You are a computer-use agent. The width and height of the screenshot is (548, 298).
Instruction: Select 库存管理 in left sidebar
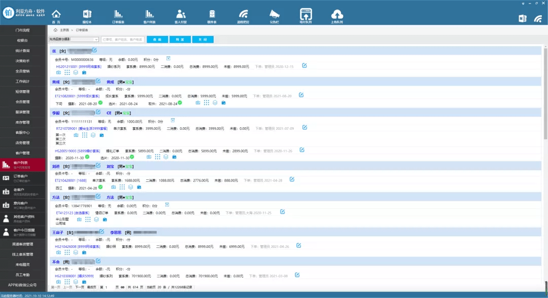pyautogui.click(x=23, y=122)
